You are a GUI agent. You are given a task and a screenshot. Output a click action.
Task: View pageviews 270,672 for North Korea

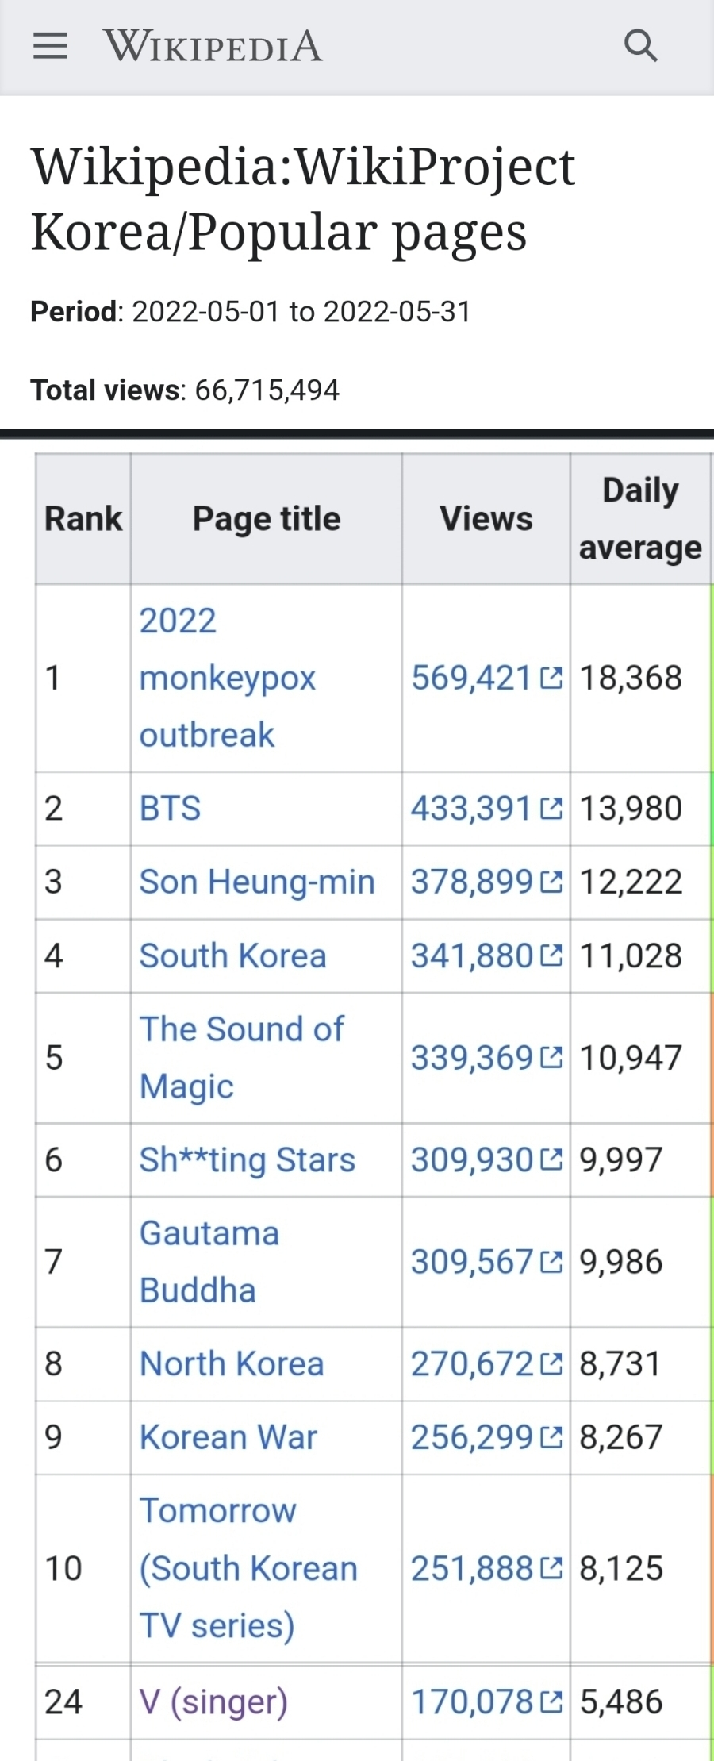472,1364
